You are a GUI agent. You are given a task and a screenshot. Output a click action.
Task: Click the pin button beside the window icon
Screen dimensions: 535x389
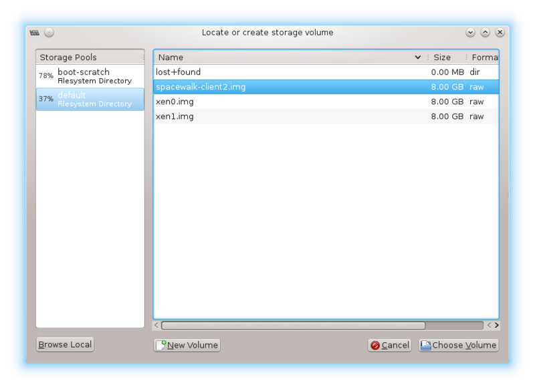click(x=49, y=32)
